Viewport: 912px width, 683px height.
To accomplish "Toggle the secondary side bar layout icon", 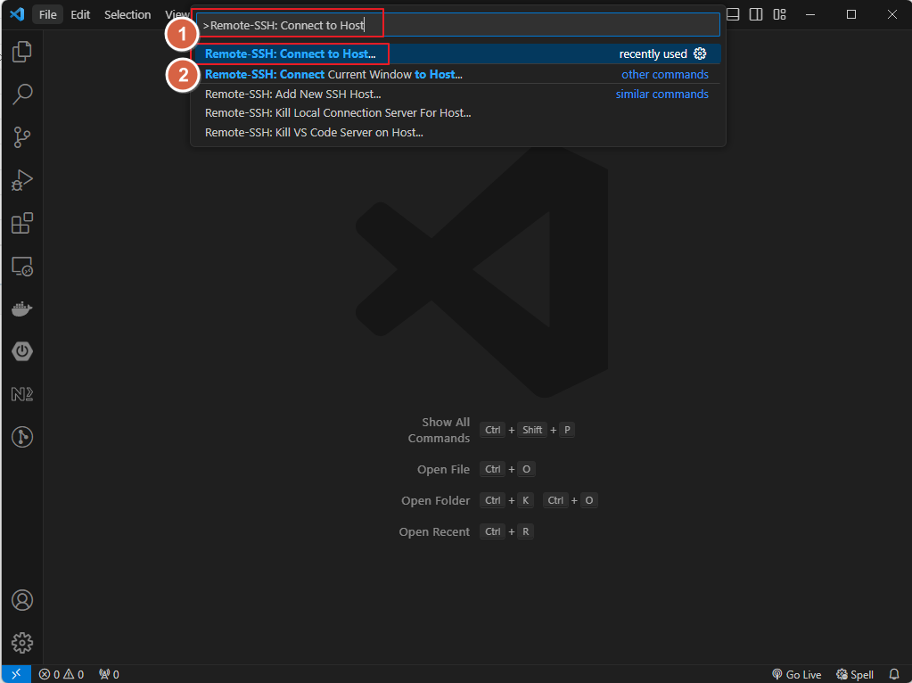I will coord(756,14).
